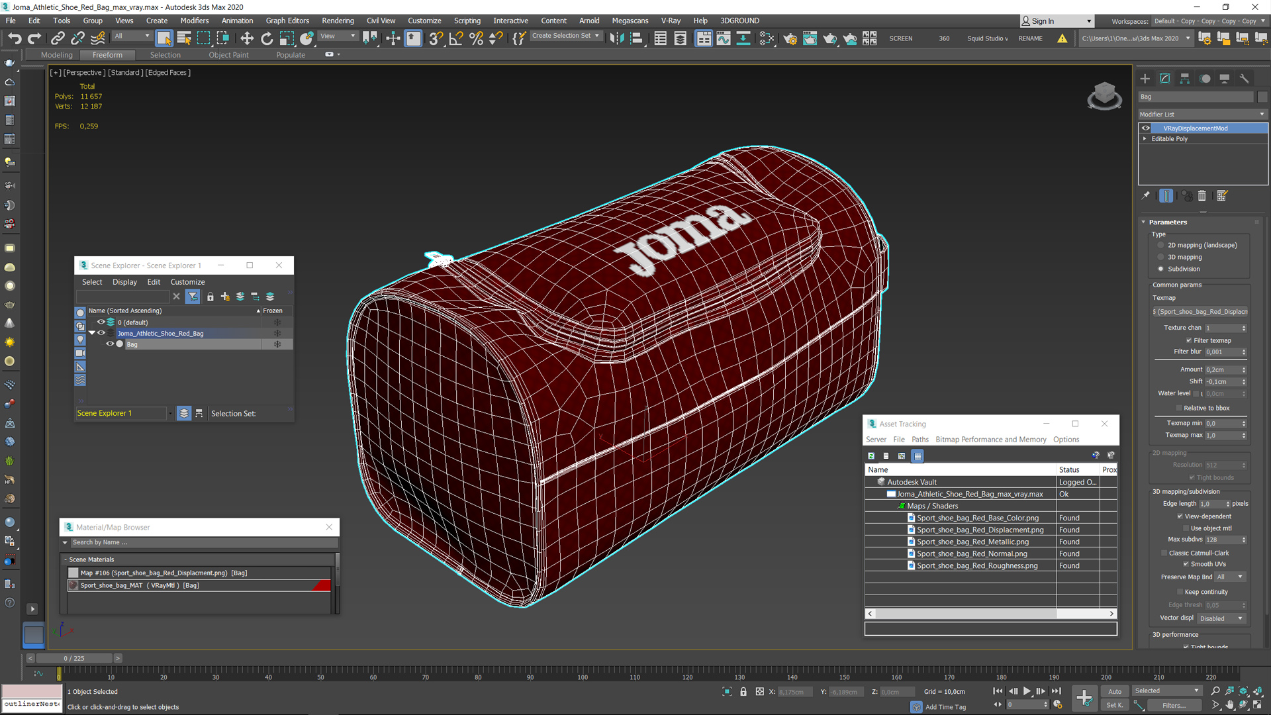Select the 3D mapping radio button
Viewport: 1271px width, 715px height.
[x=1160, y=257]
